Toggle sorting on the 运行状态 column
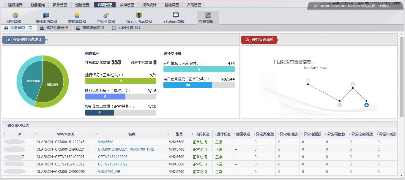 [215, 134]
